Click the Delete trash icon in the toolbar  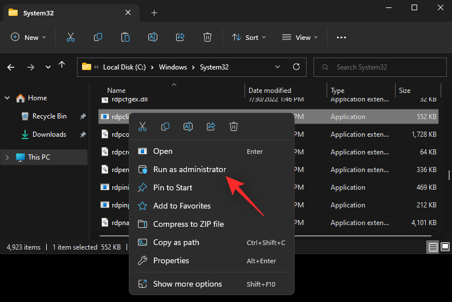(x=207, y=37)
